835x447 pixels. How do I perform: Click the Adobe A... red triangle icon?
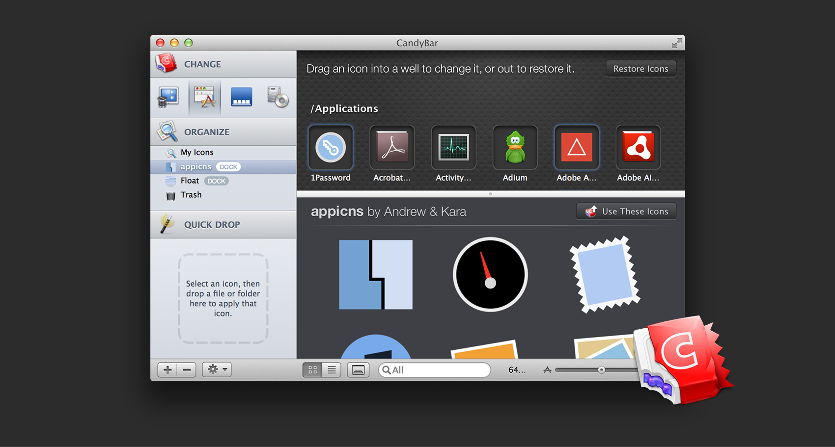tap(577, 147)
